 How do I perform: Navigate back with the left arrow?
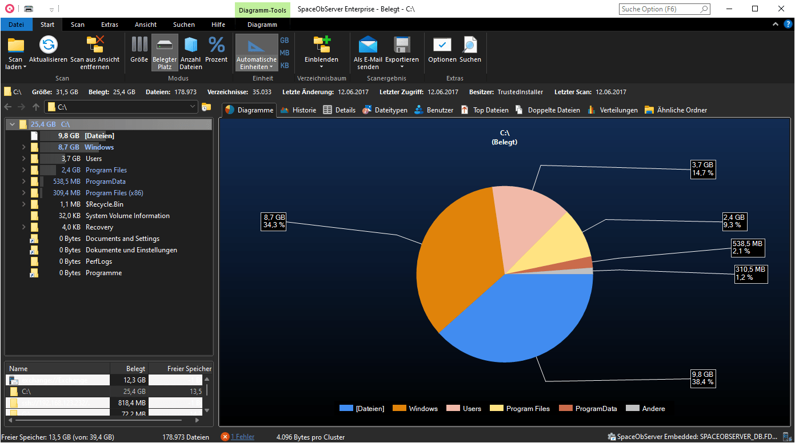point(8,107)
